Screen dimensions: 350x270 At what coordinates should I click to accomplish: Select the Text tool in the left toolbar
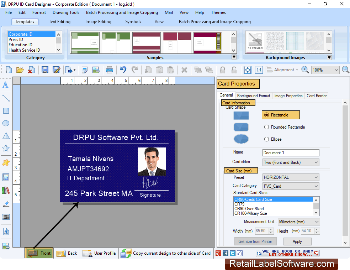click(5, 85)
